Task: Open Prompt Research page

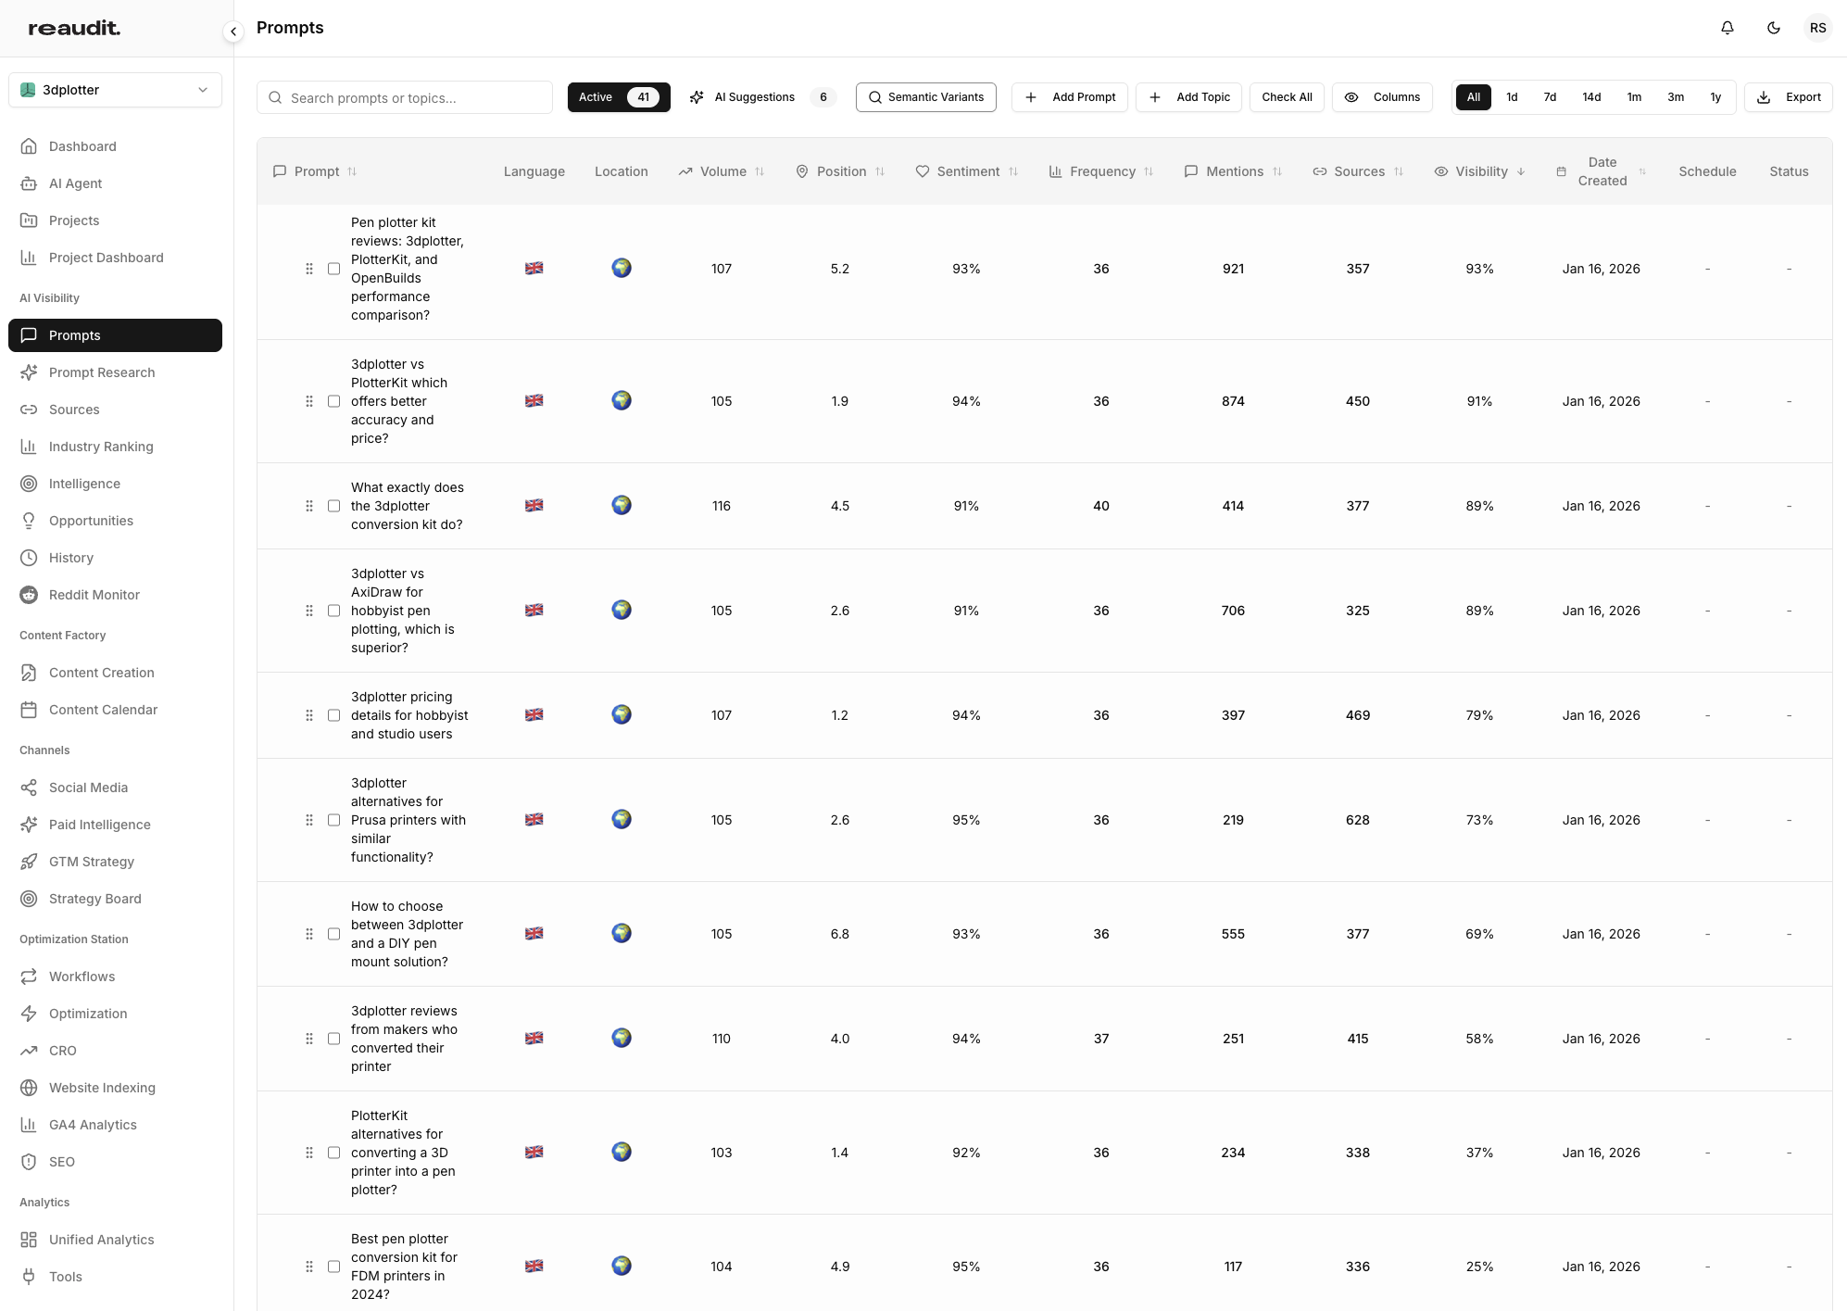Action: 115,372
